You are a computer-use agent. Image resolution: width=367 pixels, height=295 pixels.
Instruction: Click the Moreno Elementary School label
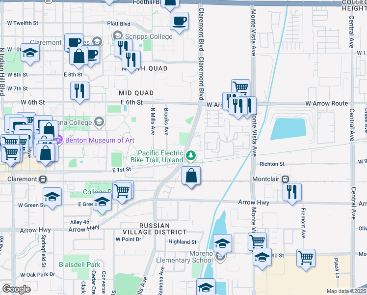[x=184, y=257]
